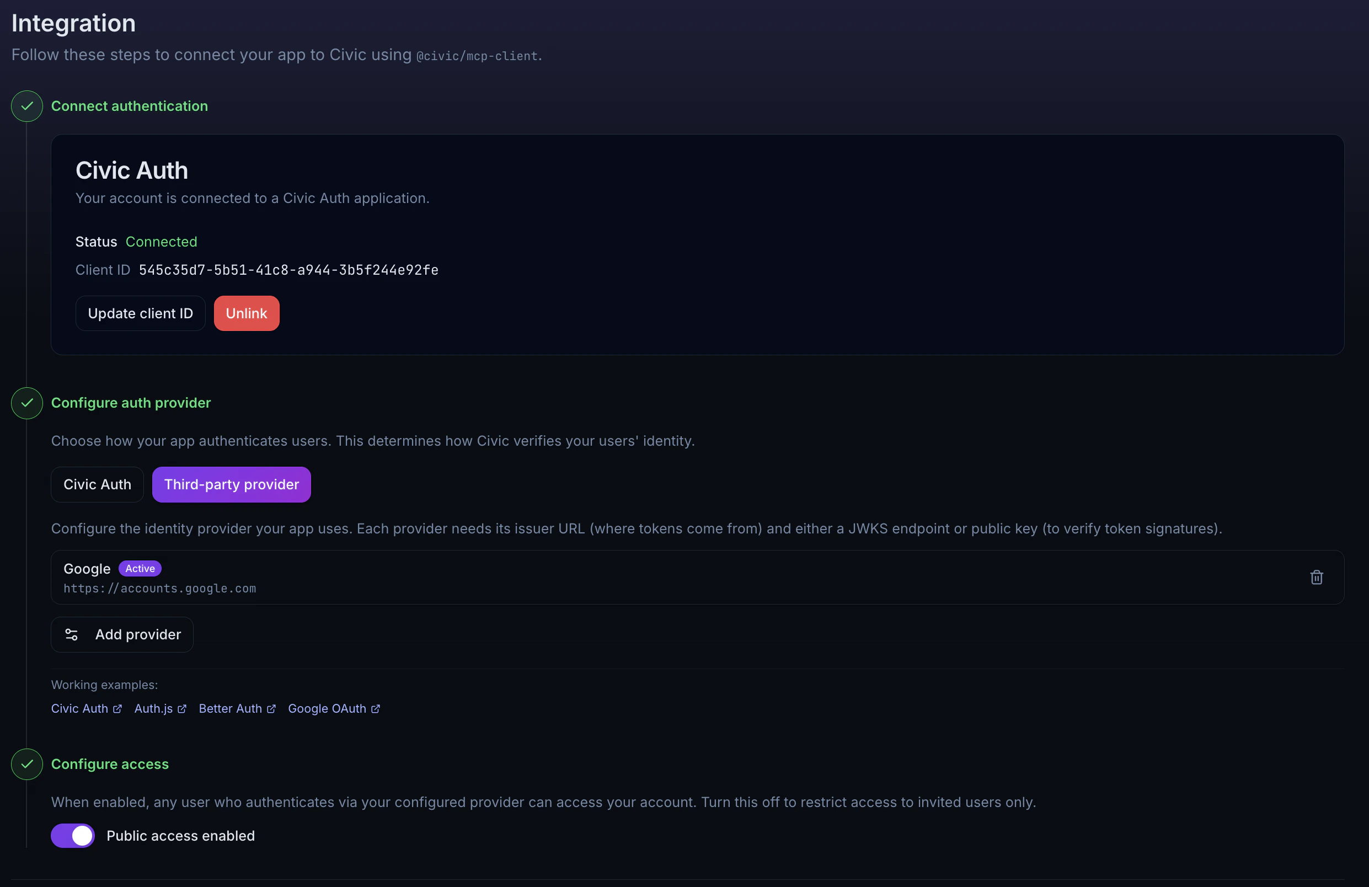The width and height of the screenshot is (1369, 887).
Task: Click the sliders icon on Add provider button
Action: [x=71, y=634]
